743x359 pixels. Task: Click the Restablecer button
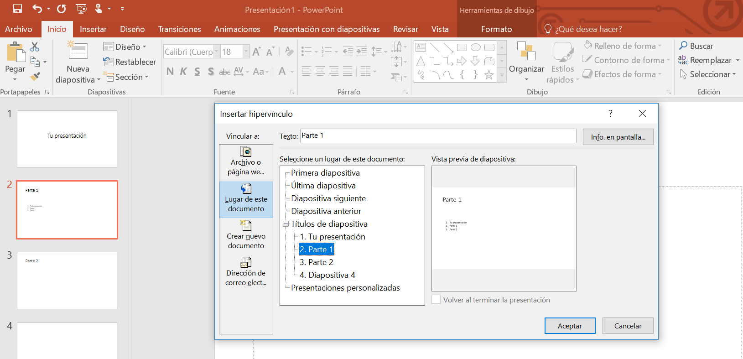click(130, 62)
